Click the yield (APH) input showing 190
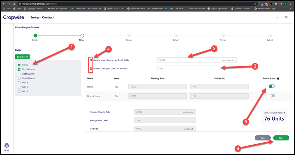Viewport: 295px width, 155px height. click(x=188, y=68)
